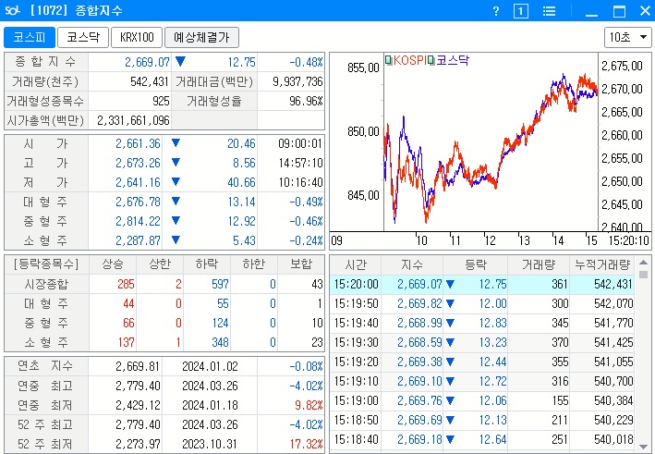This screenshot has width=655, height=454.
Task: Click the scrollbar up arrow in time table
Action: 643,263
